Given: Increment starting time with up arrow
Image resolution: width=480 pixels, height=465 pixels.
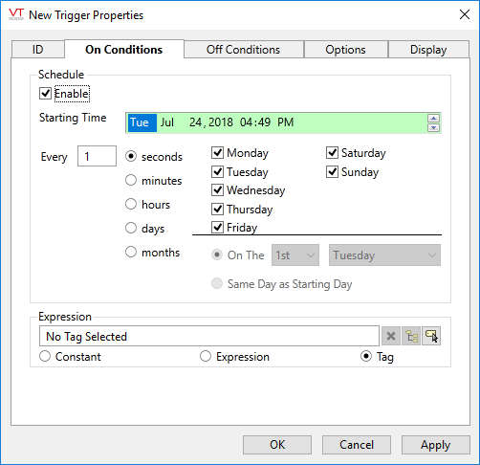Looking at the screenshot, I should tap(433, 119).
